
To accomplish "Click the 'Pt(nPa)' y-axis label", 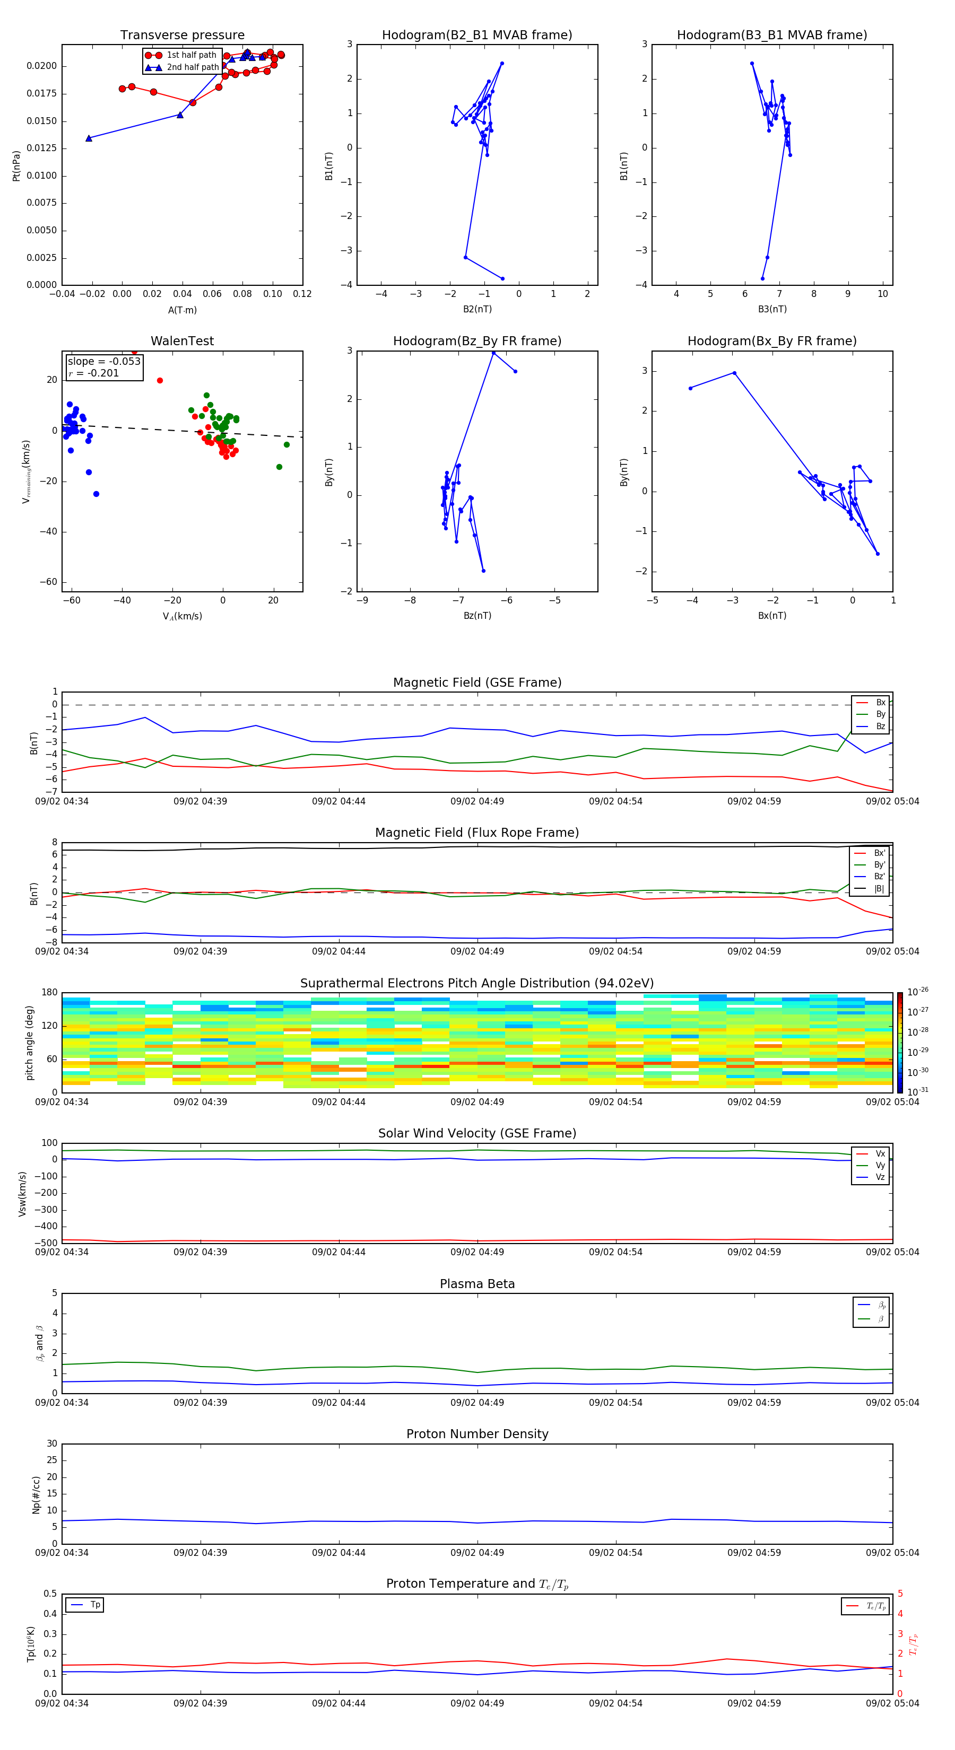I will [16, 165].
